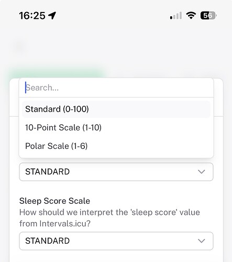Tap the Wi-Fi status icon

pyautogui.click(x=191, y=15)
